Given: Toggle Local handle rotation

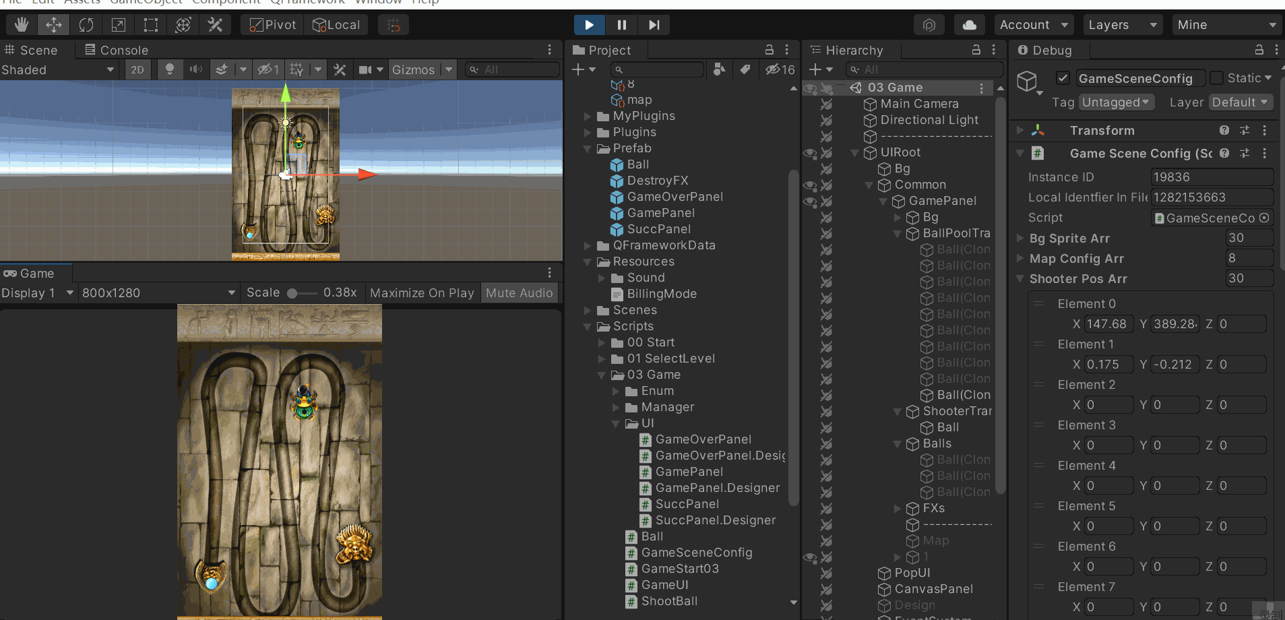Looking at the screenshot, I should click(336, 25).
